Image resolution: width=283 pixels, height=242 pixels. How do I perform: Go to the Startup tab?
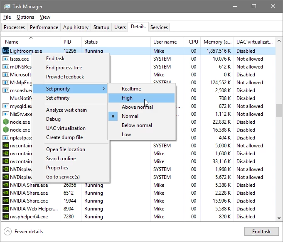coord(101,27)
